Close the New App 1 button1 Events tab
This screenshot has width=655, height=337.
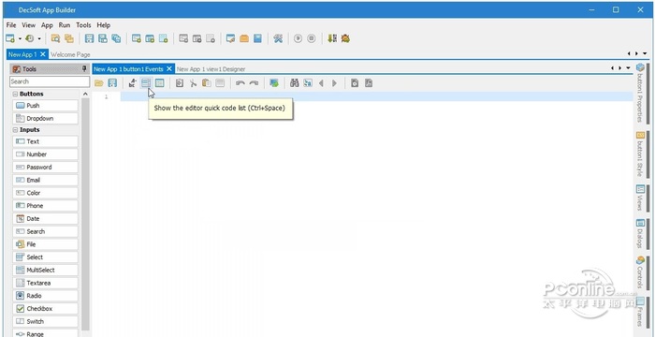tap(169, 69)
